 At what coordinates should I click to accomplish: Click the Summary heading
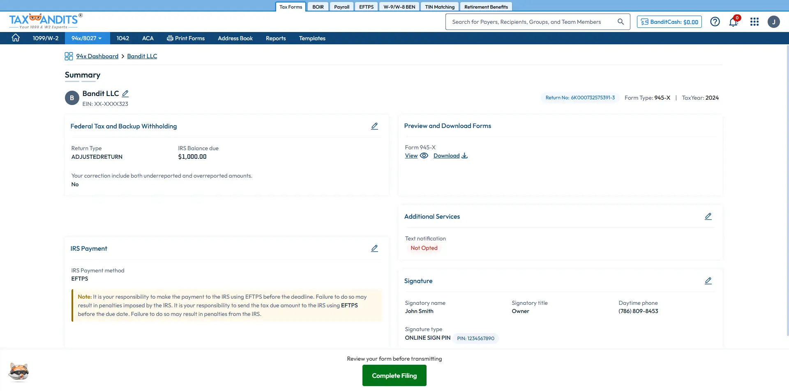coord(83,75)
